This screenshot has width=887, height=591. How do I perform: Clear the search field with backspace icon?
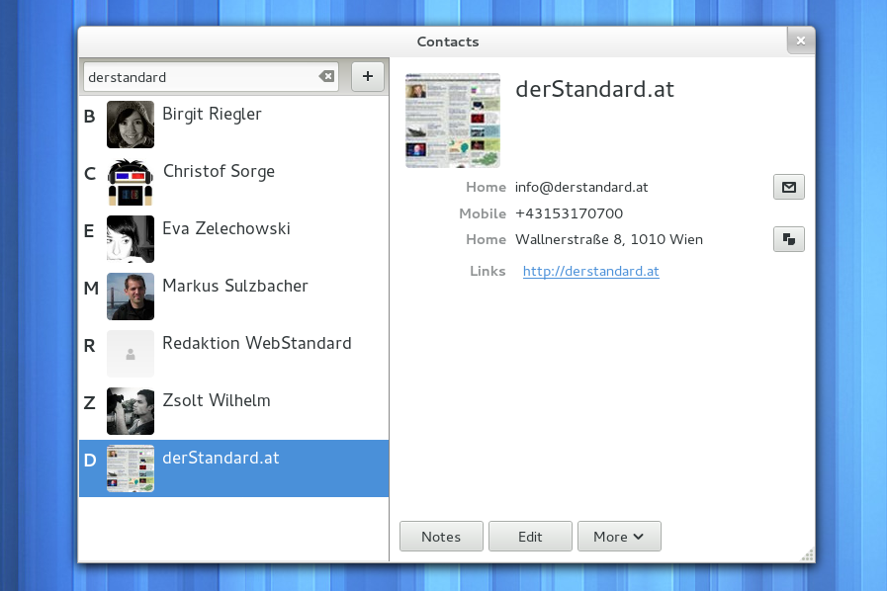[x=326, y=76]
